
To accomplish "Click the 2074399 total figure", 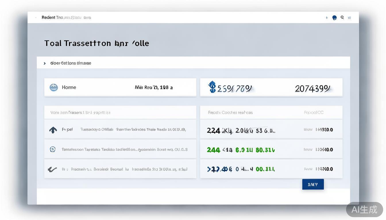I will click(x=312, y=89).
